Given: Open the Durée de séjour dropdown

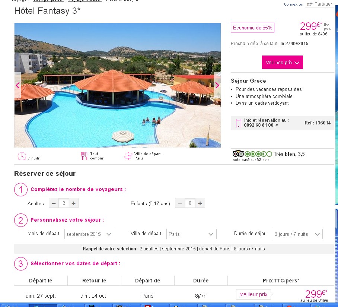Looking at the screenshot, I should (298, 234).
